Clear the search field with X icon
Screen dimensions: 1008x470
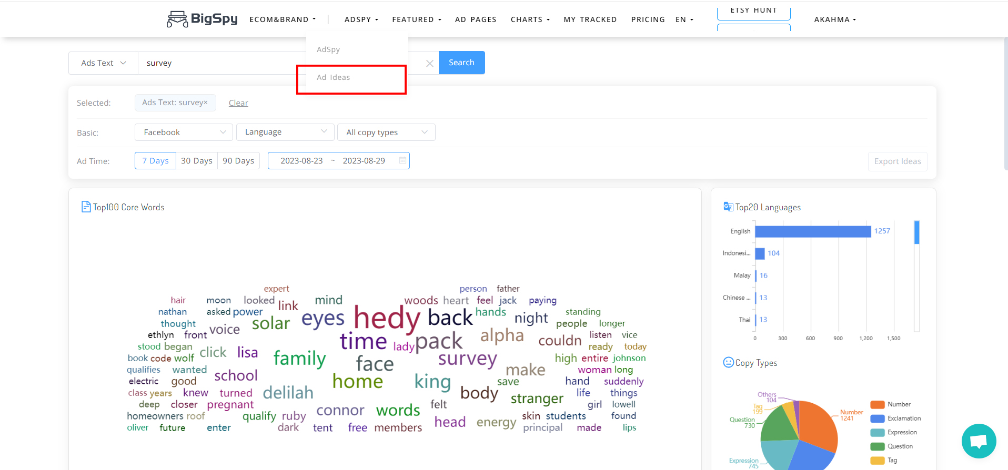pyautogui.click(x=430, y=64)
